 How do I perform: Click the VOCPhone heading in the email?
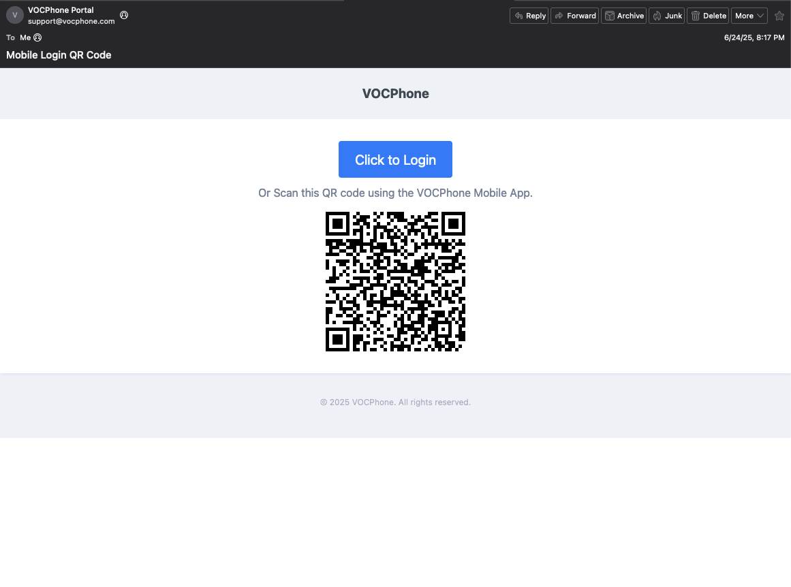tap(395, 93)
